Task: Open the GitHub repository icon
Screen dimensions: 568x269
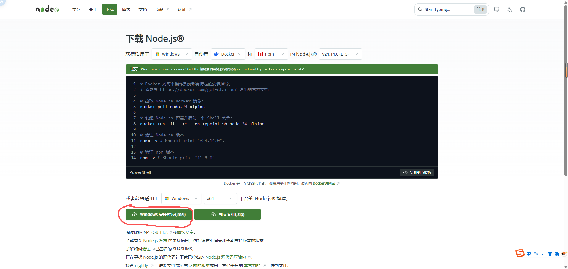Action: [x=523, y=9]
